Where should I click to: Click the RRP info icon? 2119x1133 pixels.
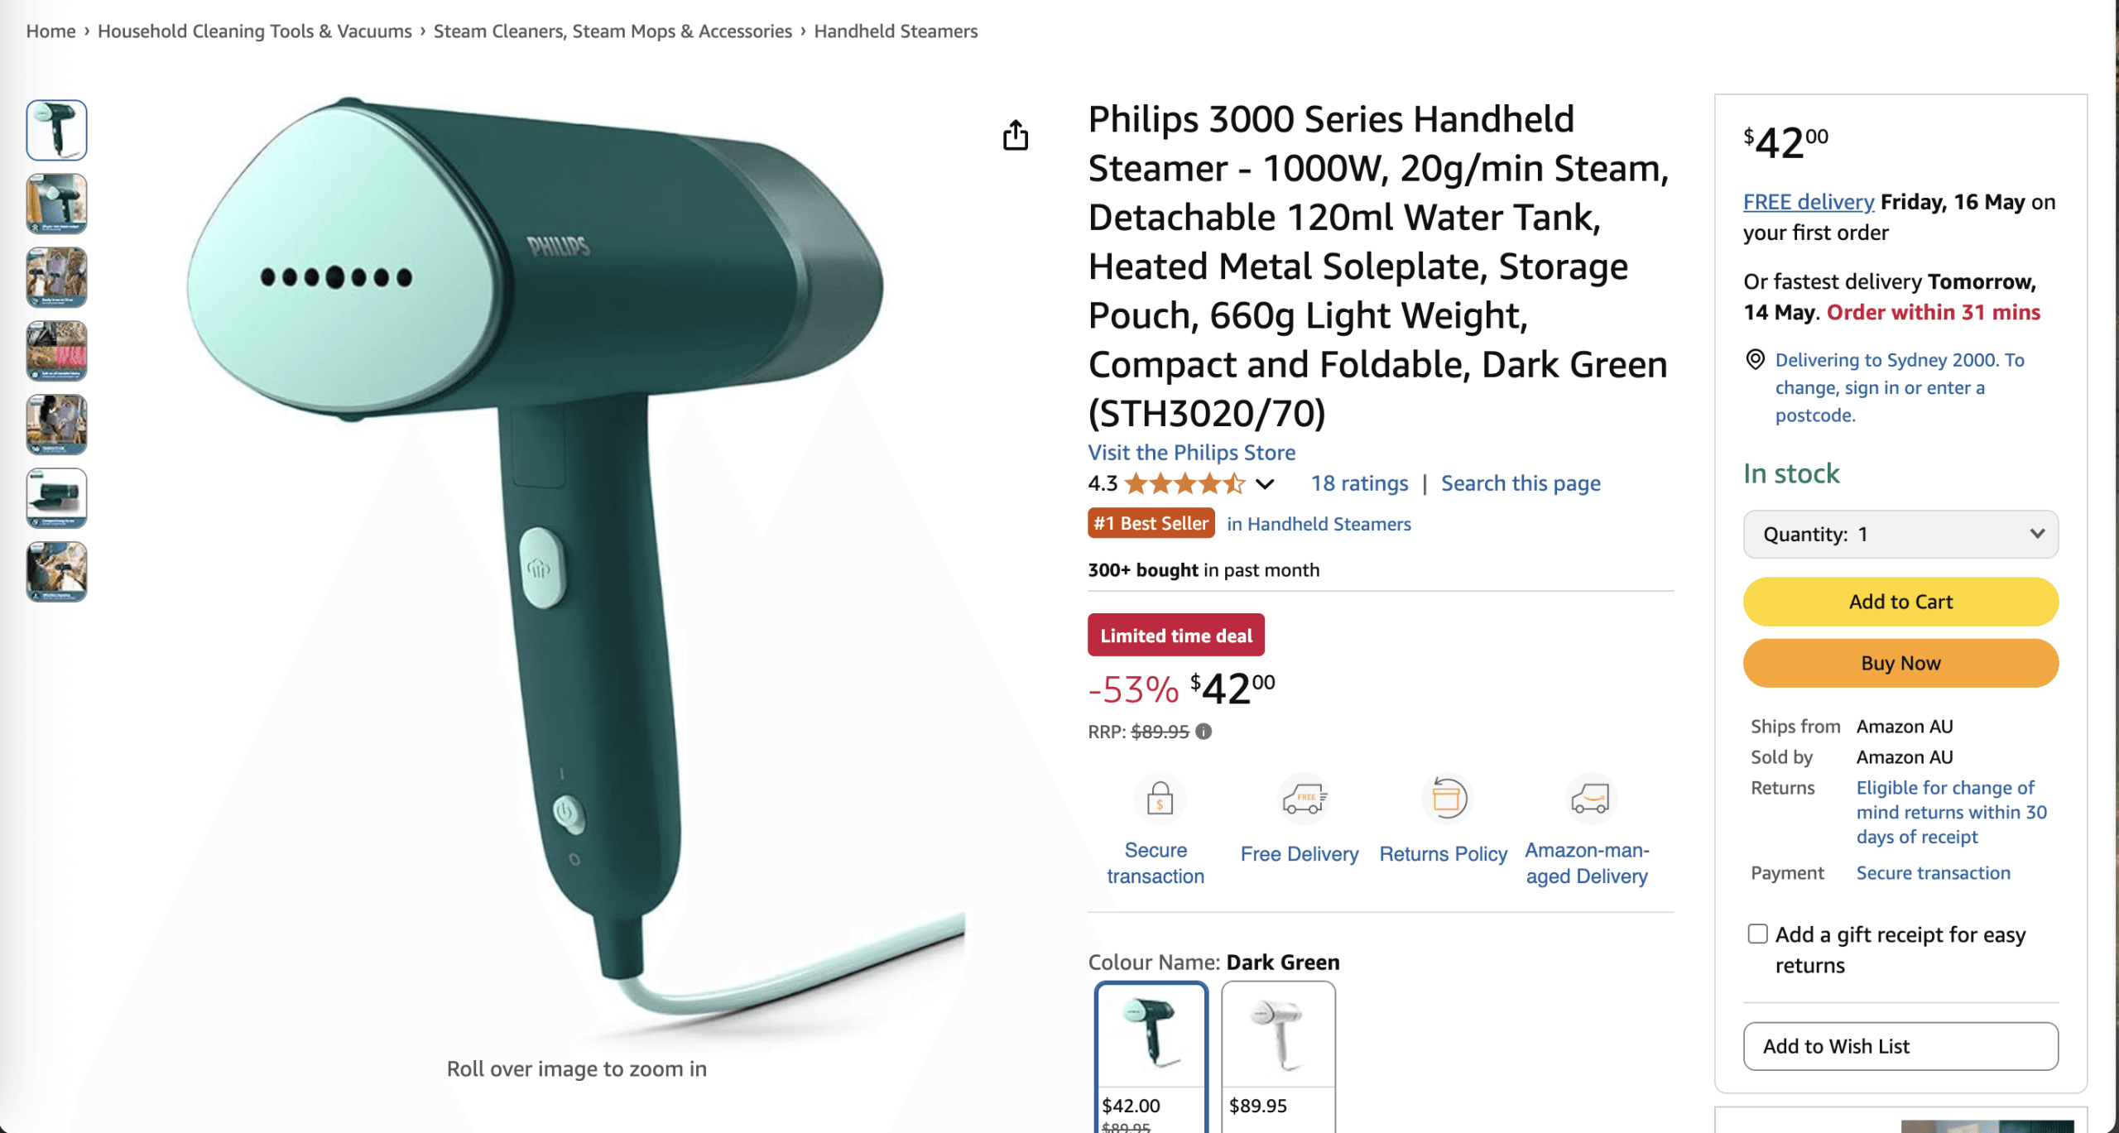coord(1204,732)
